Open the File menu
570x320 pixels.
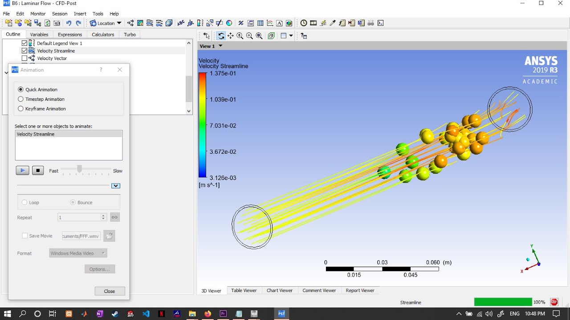point(6,14)
